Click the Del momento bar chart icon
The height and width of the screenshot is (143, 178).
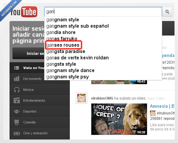pos(17,79)
